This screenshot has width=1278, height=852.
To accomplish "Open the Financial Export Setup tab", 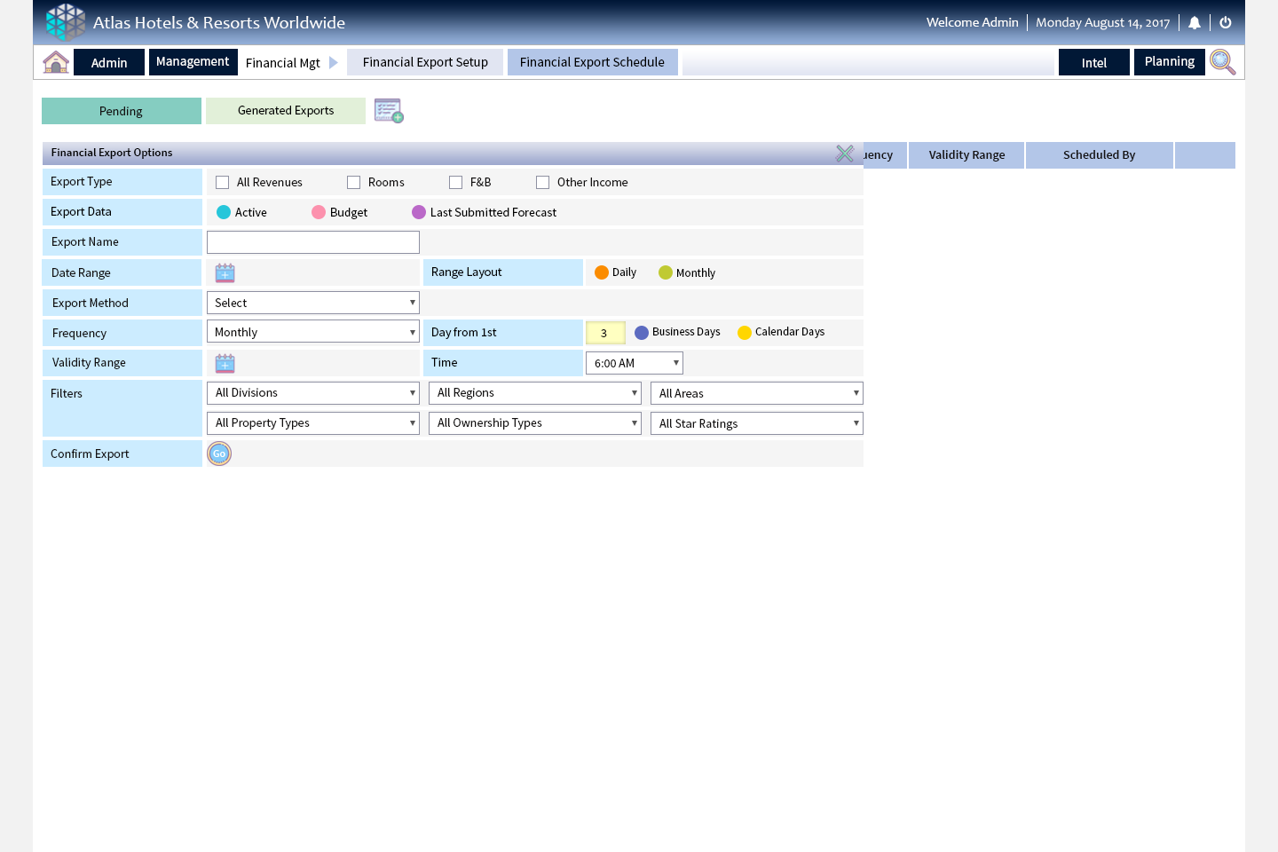I will [x=425, y=62].
